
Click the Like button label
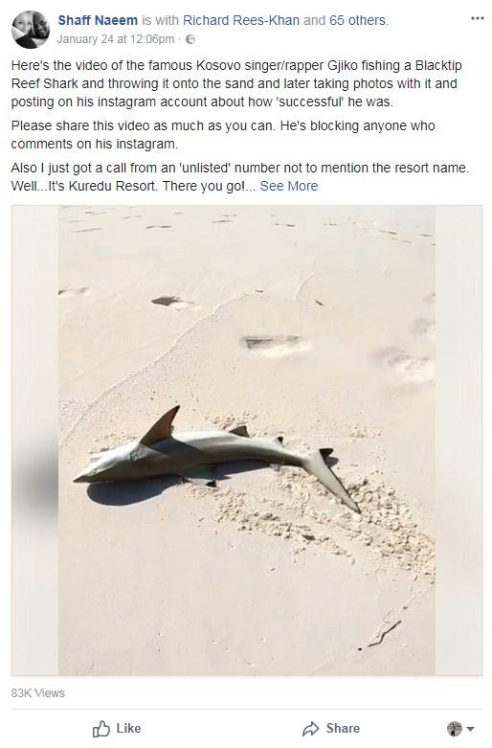pos(128,729)
